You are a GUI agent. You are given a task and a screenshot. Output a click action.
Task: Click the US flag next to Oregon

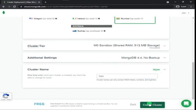pyautogui.click(x=31, y=19)
